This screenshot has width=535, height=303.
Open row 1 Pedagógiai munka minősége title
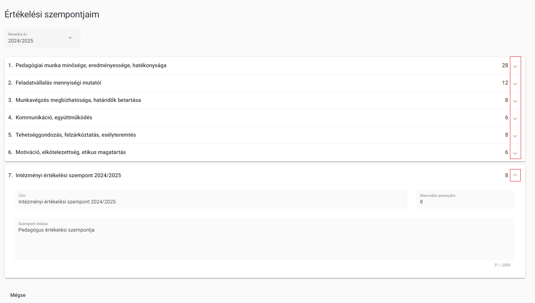(x=91, y=66)
